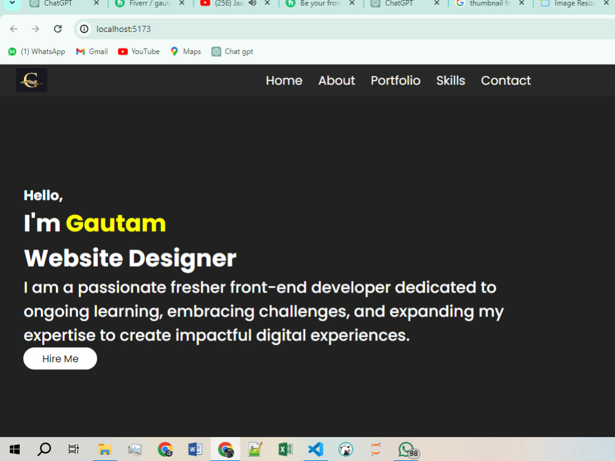Go to the About section link
The width and height of the screenshot is (615, 461).
tap(336, 81)
